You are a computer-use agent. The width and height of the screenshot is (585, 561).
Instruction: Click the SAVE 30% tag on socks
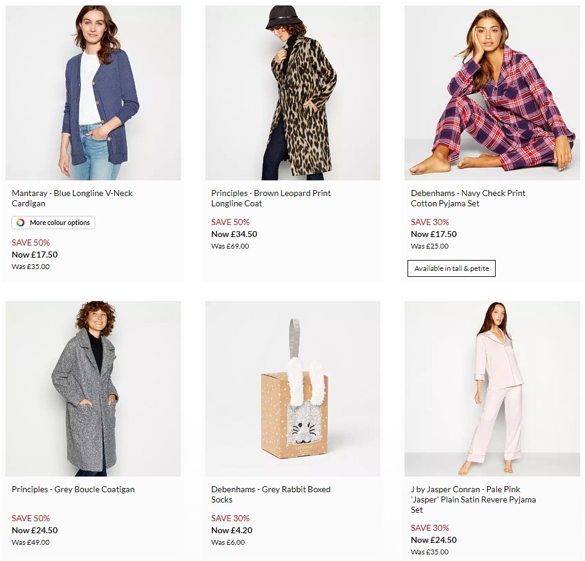tap(229, 518)
